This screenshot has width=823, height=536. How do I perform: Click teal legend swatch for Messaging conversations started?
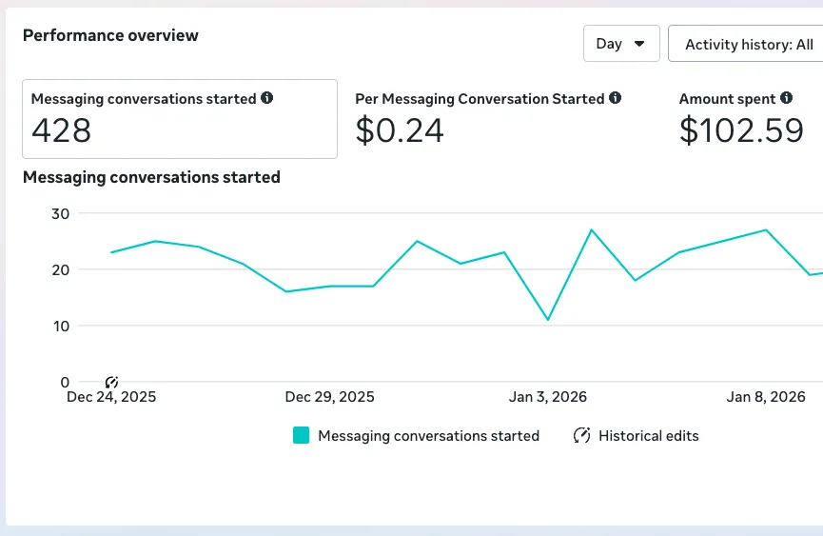click(302, 436)
